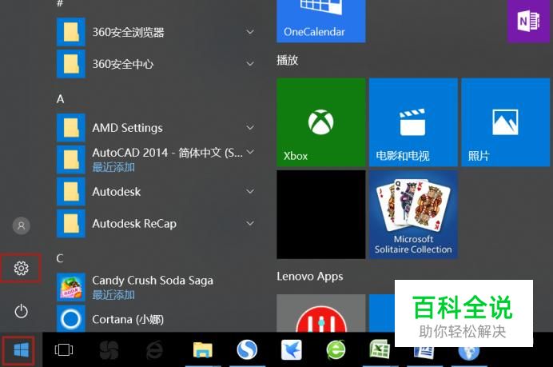Open Cortana (小娜) entry
Image resolution: width=553 pixels, height=367 pixels.
(x=156, y=319)
